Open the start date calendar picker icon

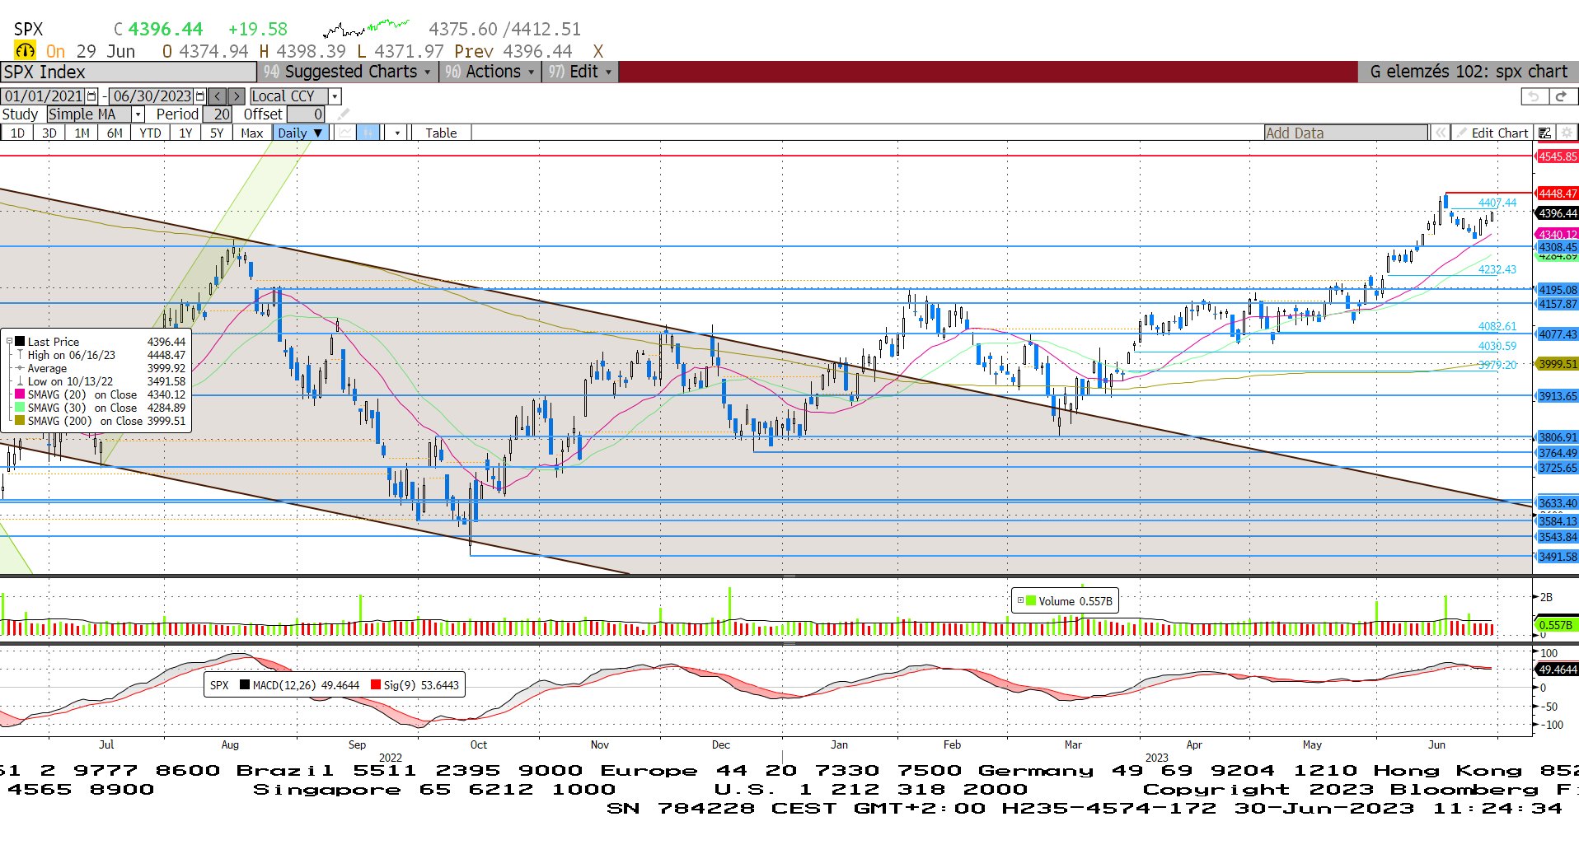point(91,96)
